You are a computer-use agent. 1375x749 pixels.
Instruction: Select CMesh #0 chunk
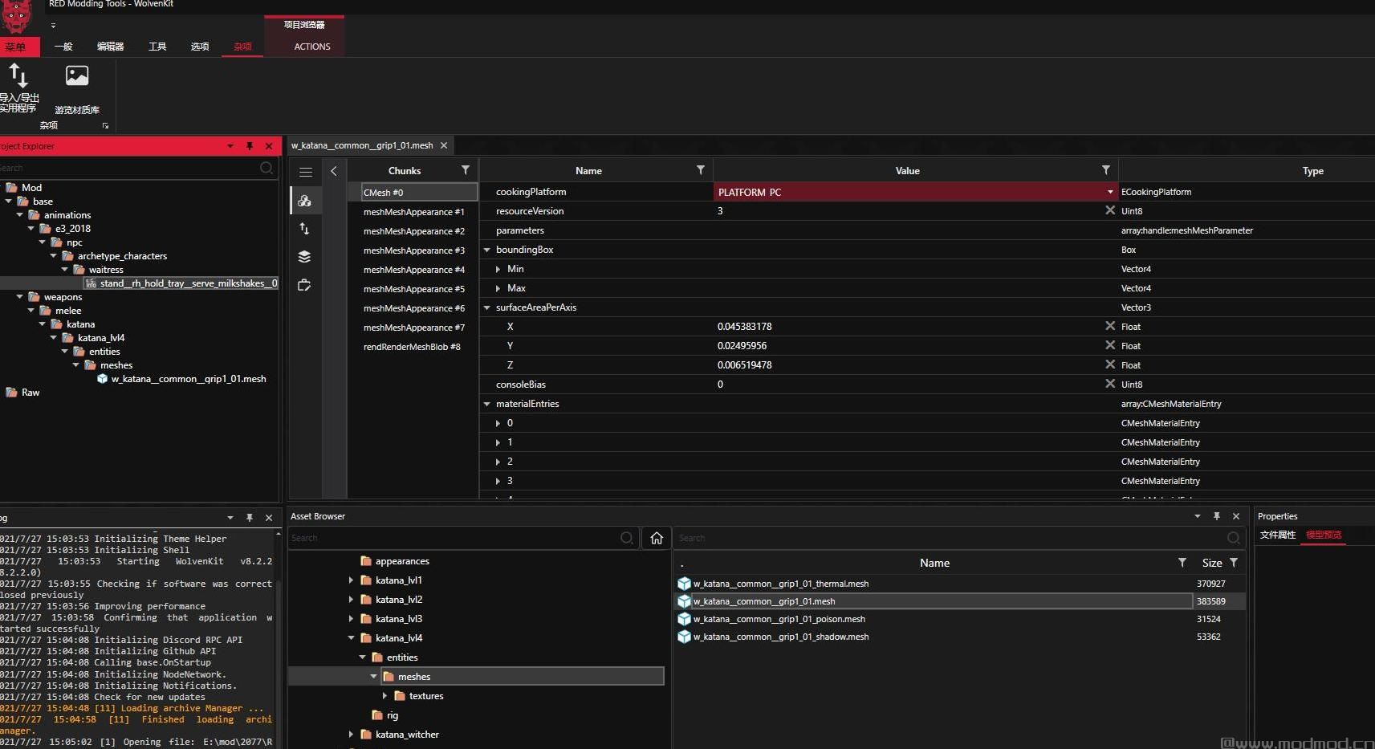click(419, 193)
